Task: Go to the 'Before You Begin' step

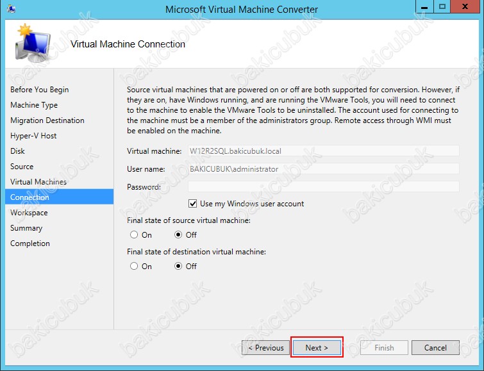Action: click(x=40, y=90)
